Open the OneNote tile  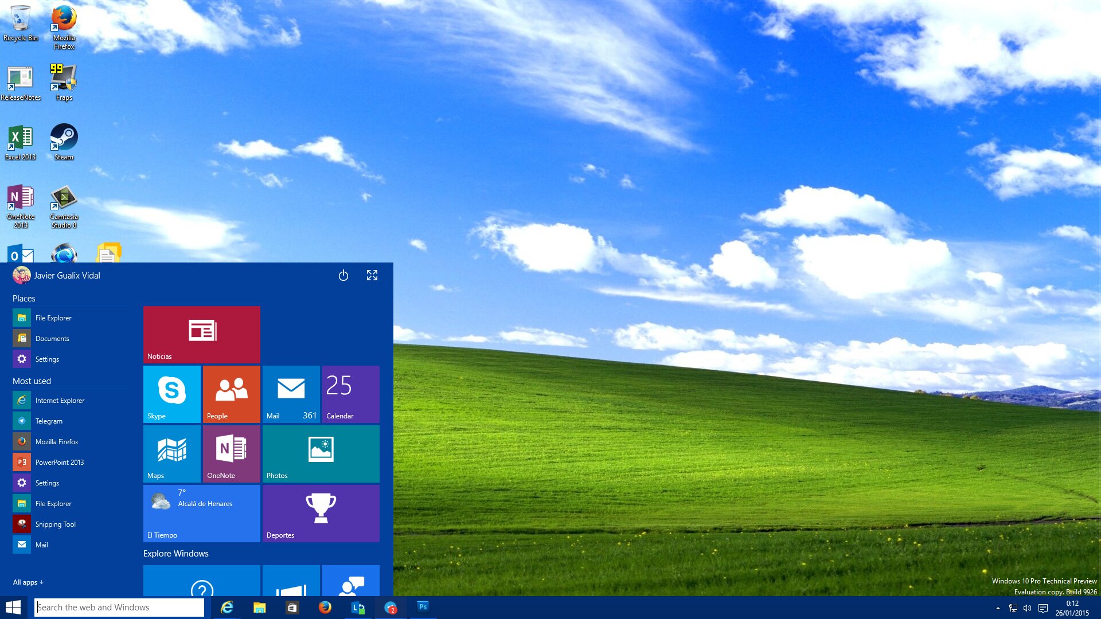tap(231, 454)
